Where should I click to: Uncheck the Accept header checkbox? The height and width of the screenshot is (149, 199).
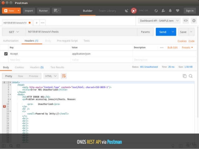(x=6, y=54)
